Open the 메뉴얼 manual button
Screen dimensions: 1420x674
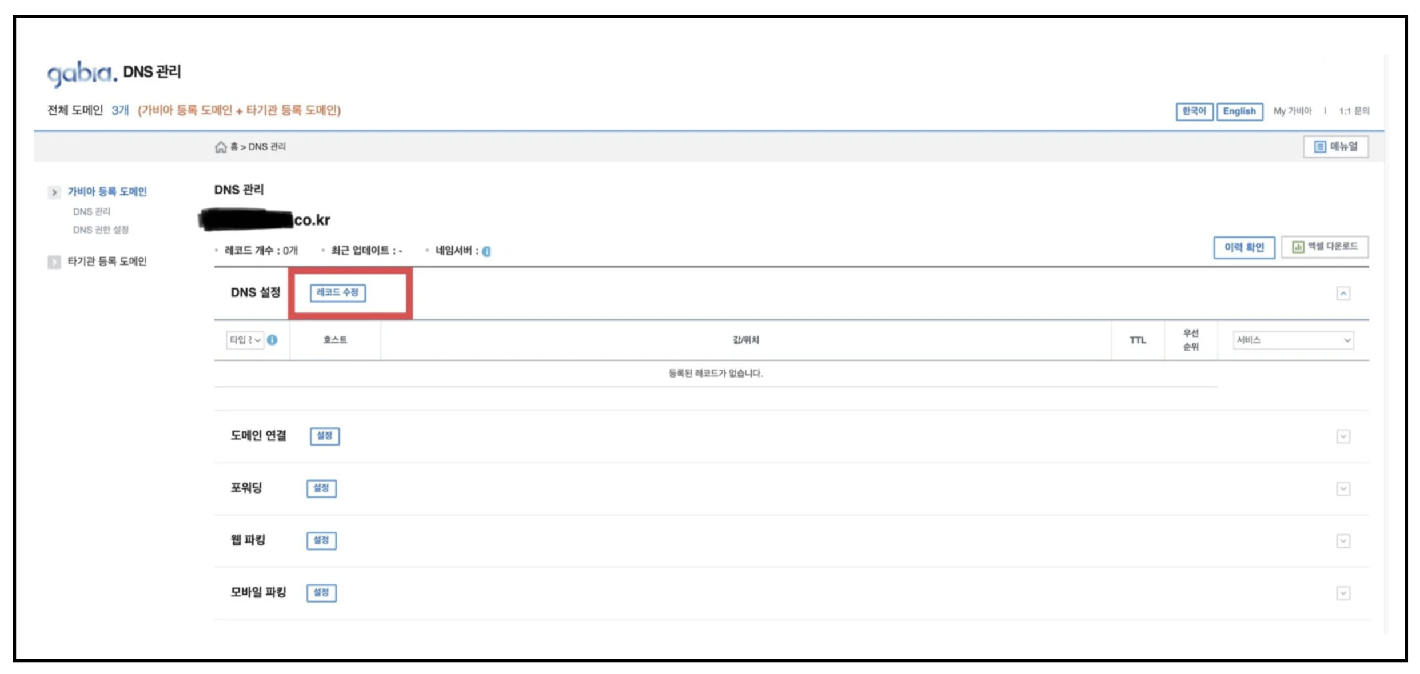pos(1335,147)
